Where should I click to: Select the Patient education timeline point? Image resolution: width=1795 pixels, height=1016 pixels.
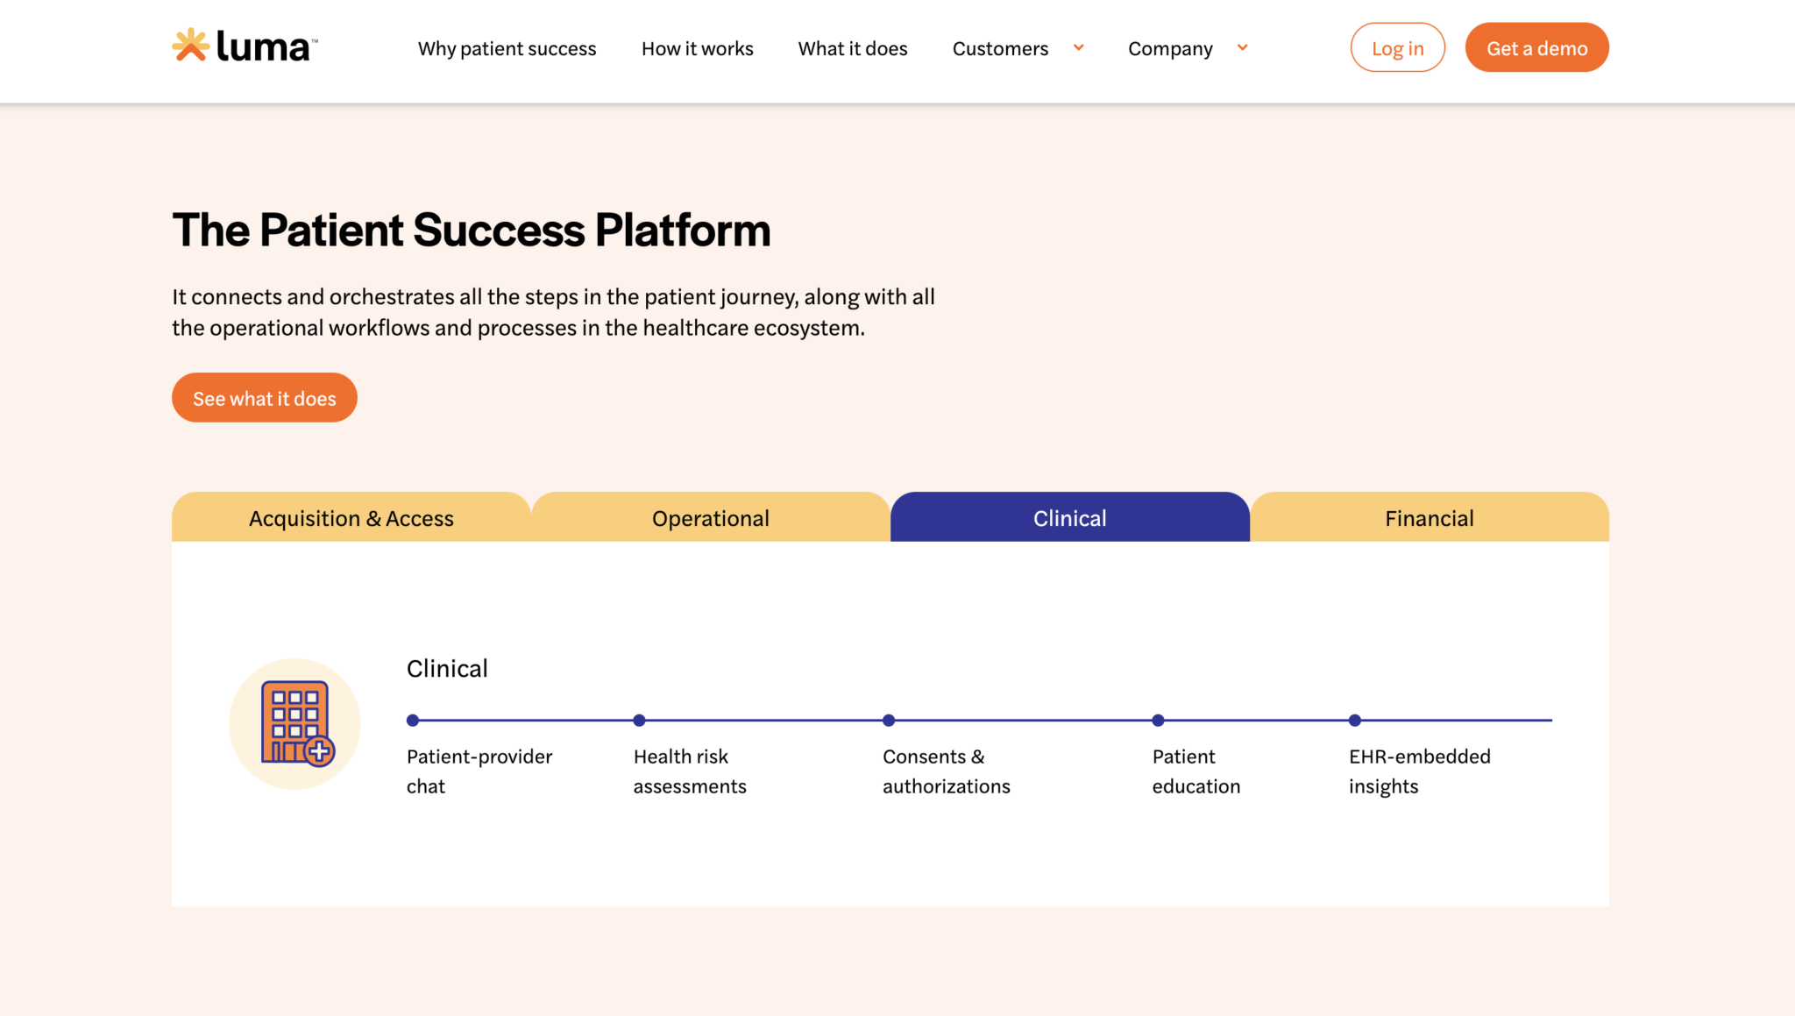point(1158,720)
